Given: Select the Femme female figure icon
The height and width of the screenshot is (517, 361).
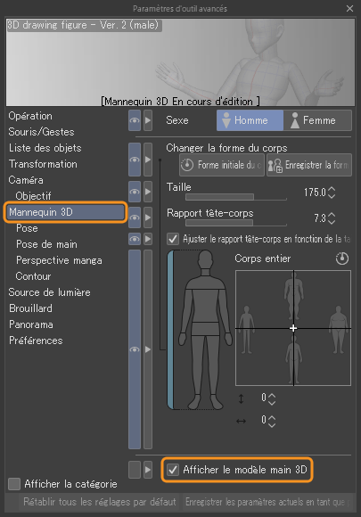Looking at the screenshot, I should click(x=295, y=120).
